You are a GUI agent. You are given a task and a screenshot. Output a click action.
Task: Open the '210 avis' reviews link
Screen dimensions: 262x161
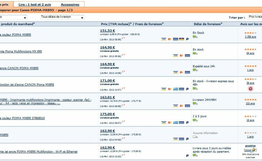pos(250,103)
